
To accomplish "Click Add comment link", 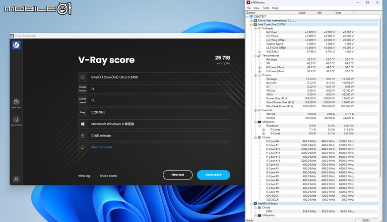I will [x=101, y=147].
